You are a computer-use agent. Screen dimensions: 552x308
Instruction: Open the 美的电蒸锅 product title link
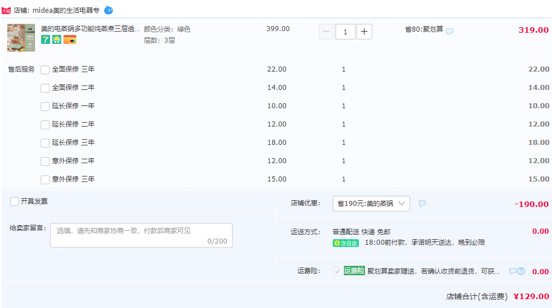point(90,29)
